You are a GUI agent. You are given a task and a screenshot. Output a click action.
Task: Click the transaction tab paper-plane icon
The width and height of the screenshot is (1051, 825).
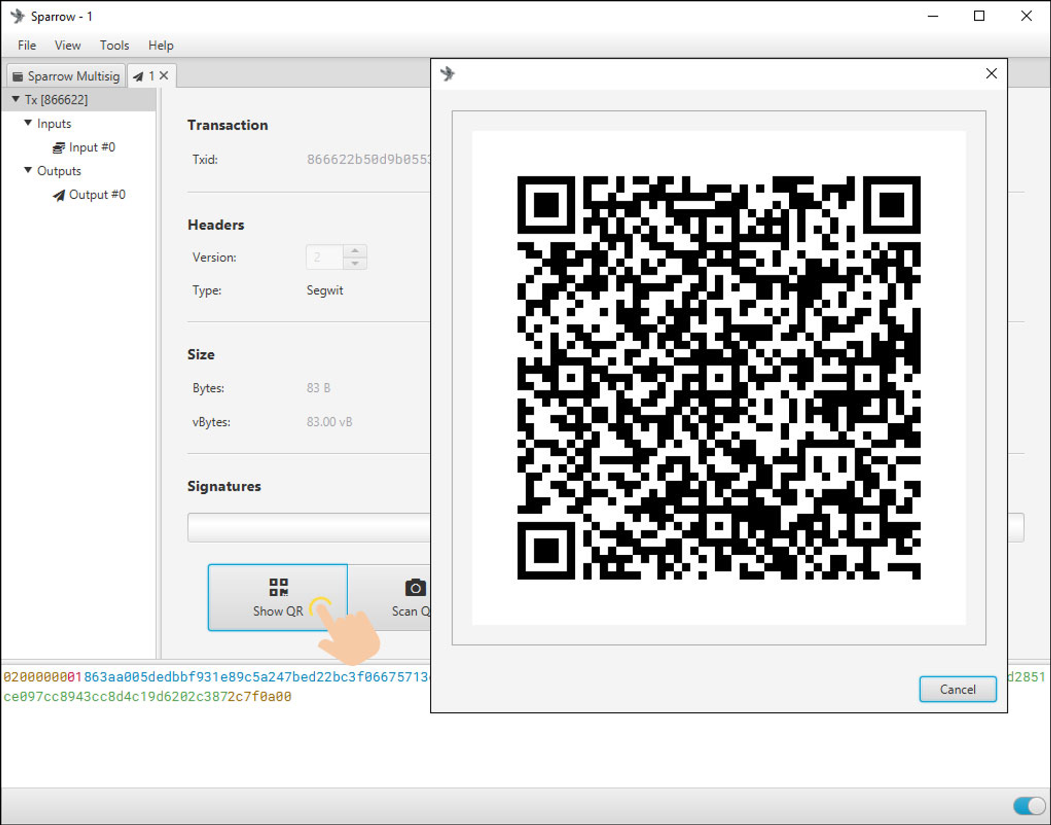(138, 77)
